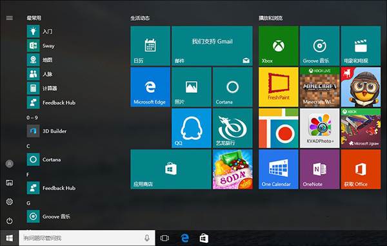
Task: Open the 日历 (Calendar) tile
Action: click(150, 46)
